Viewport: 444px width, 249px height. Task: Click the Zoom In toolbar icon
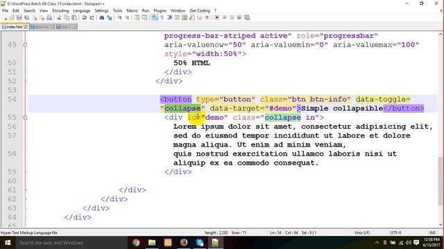119,17
